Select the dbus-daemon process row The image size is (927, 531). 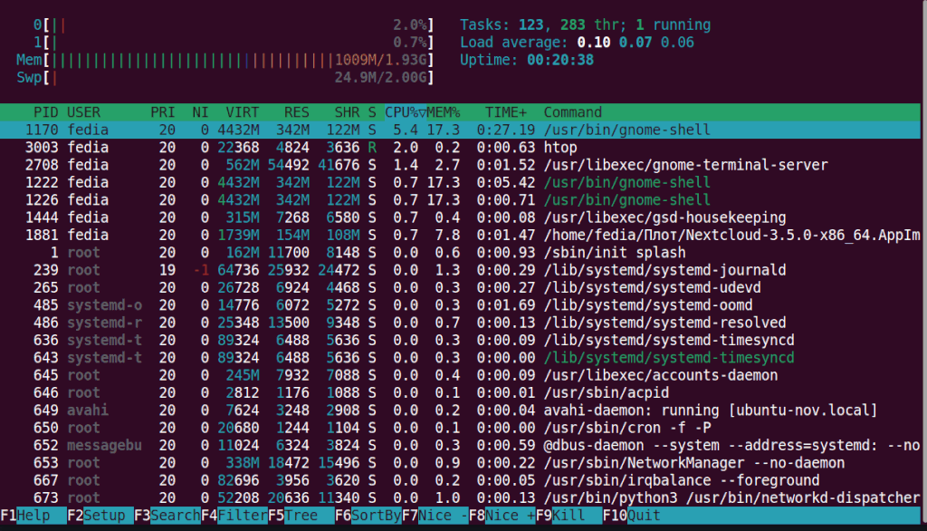pyautogui.click(x=460, y=445)
